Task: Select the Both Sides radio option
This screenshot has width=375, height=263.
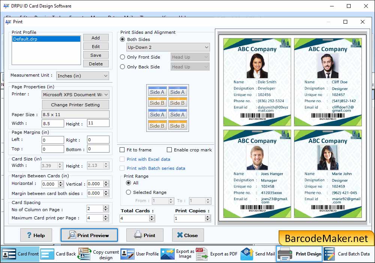Action: [123, 39]
